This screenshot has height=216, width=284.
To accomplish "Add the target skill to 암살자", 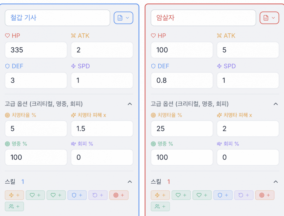I will click(x=265, y=195).
